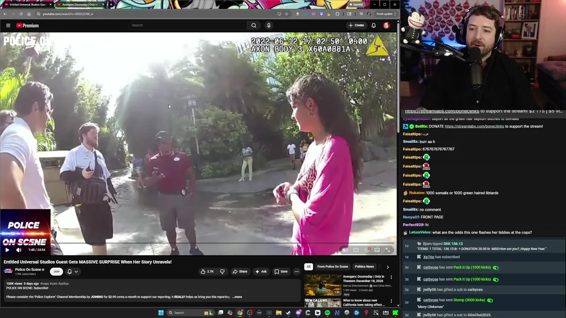Open the browser extensions puzzle icon
Image resolution: width=566 pixels, height=318 pixels.
pos(337,14)
